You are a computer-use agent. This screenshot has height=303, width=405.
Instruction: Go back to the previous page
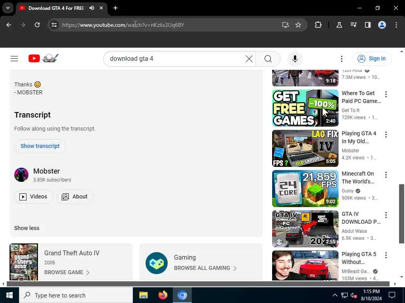(x=9, y=25)
